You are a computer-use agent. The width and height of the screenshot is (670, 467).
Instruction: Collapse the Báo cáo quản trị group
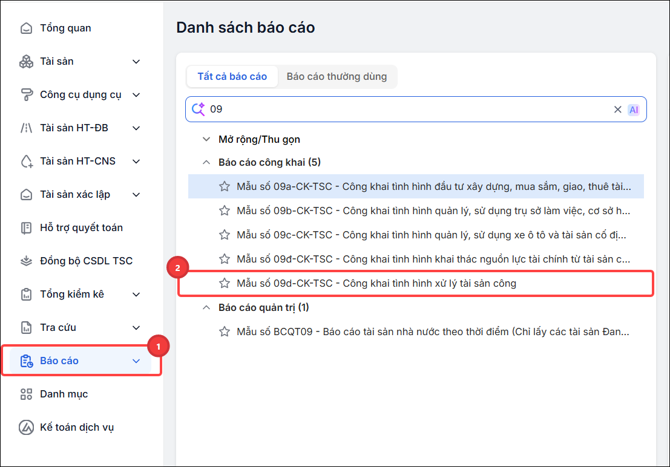tap(206, 308)
